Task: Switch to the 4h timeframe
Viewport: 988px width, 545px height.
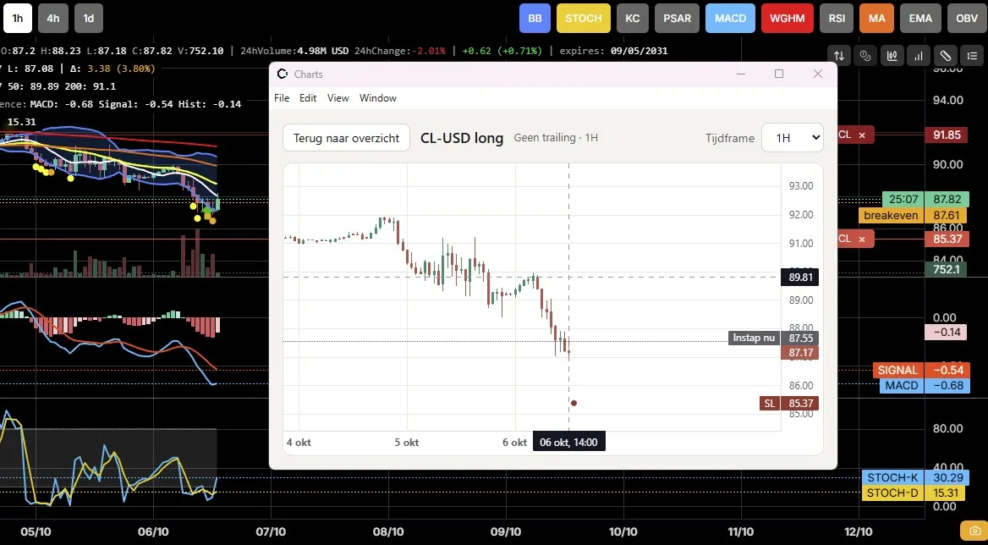Action: pos(53,19)
